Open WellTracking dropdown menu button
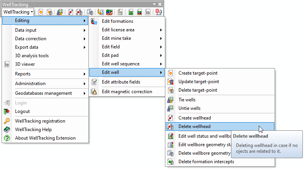304x169 pixels. (x=18, y=12)
